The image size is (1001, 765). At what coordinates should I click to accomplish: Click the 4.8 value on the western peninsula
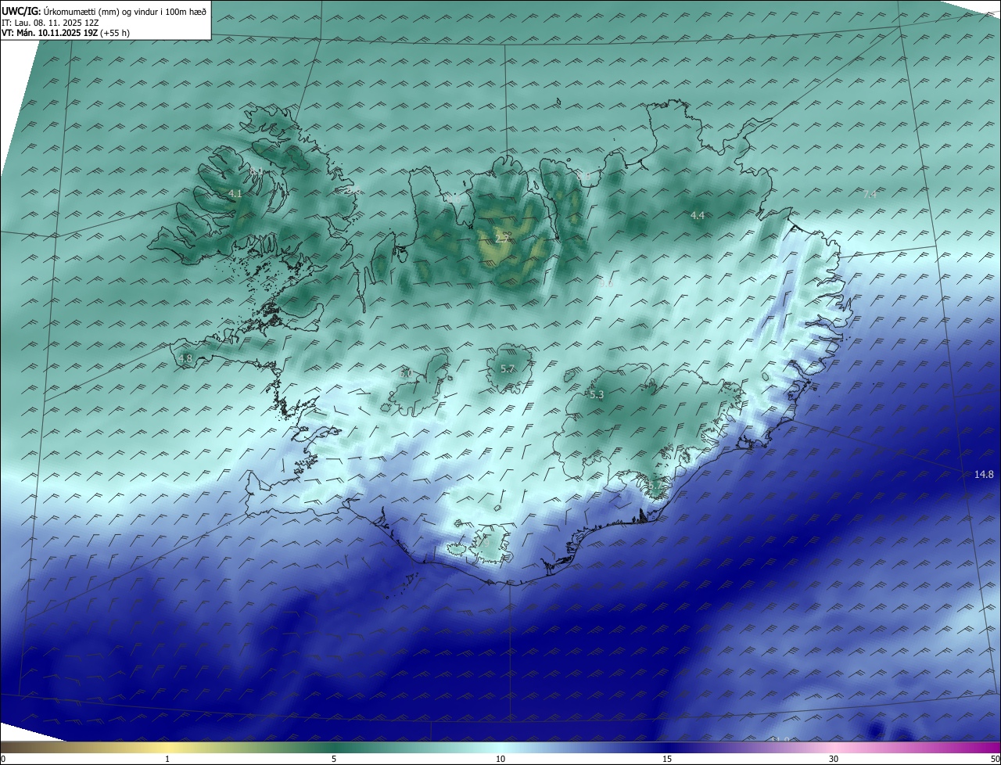[x=185, y=359]
